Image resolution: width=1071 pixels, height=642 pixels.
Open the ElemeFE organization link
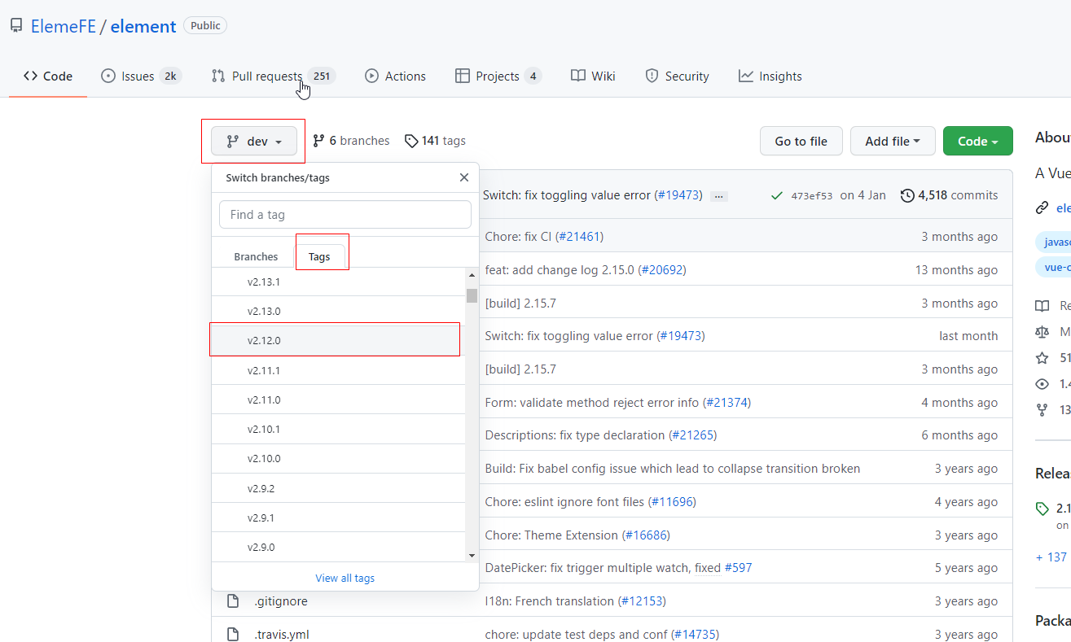click(63, 26)
